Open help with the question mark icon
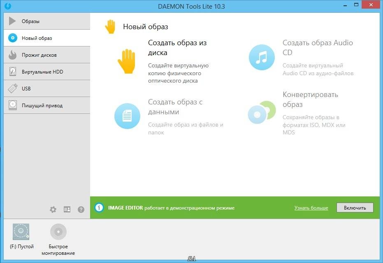The image size is (383, 263). click(81, 209)
